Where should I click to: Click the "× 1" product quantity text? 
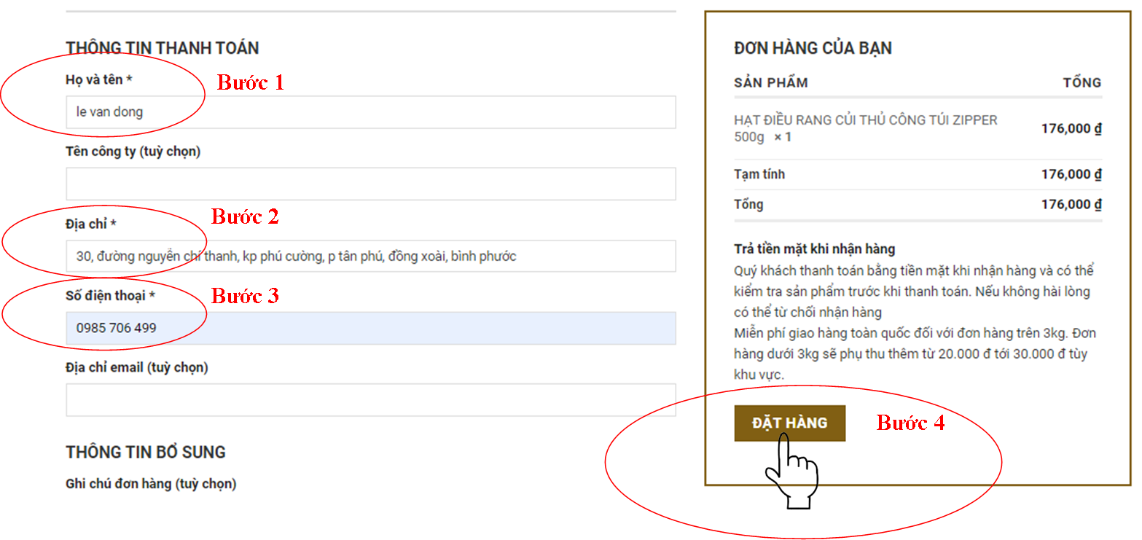point(782,137)
